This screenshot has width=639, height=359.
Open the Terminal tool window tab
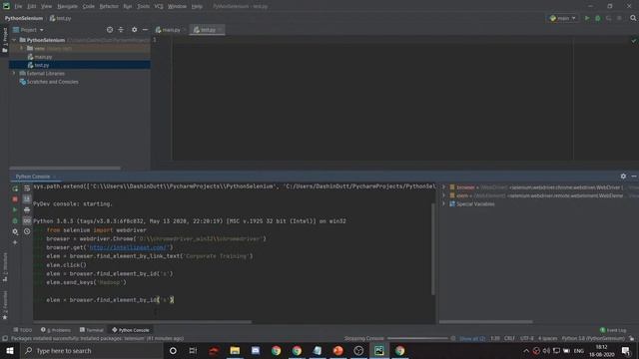[x=92, y=330]
